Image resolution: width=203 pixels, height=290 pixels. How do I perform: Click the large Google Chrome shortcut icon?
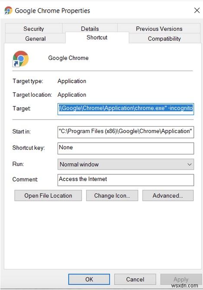20,59
